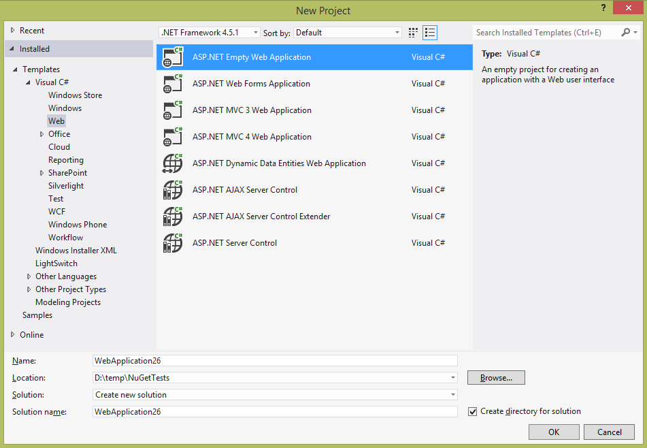The width and height of the screenshot is (647, 448).
Task: Click the Solution name text field
Action: pos(276,412)
